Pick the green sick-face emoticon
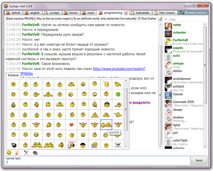This screenshot has width=213, height=171. [118, 94]
